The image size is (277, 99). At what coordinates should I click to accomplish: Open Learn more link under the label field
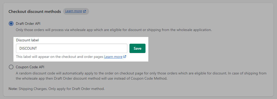pyautogui.click(x=113, y=57)
